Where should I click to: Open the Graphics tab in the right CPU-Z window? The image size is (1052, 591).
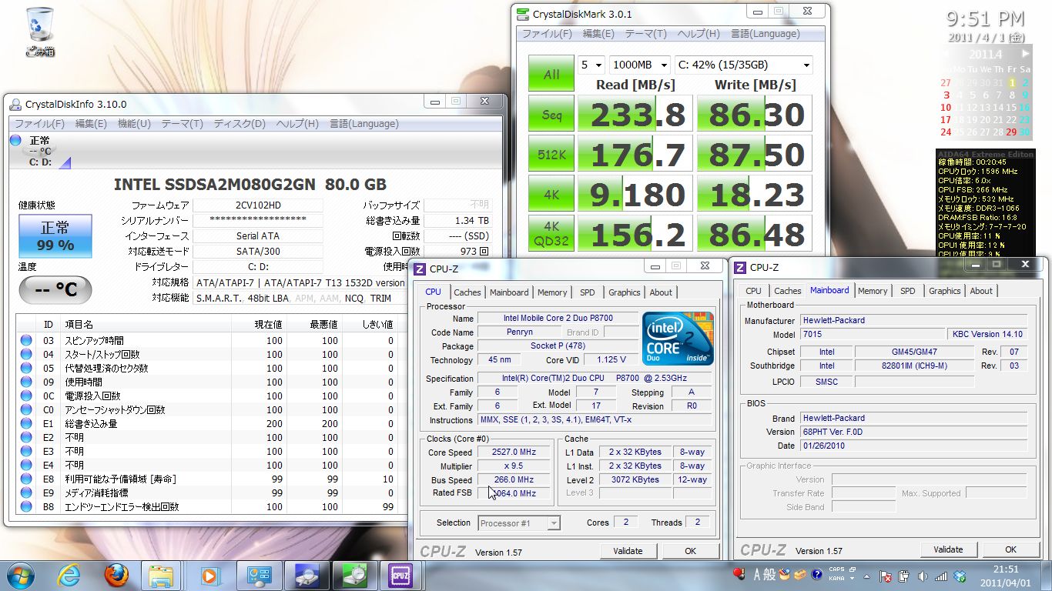[x=944, y=291]
